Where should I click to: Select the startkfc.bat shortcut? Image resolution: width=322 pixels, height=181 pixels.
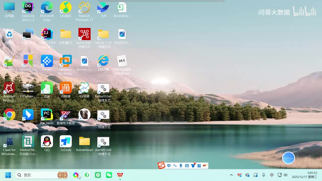pos(103,146)
